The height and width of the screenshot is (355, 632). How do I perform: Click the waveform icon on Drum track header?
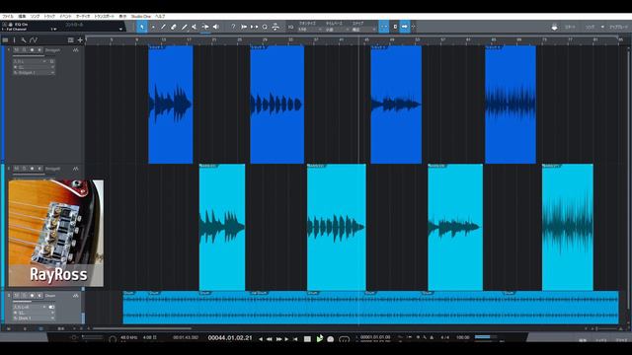pyautogui.click(x=76, y=296)
